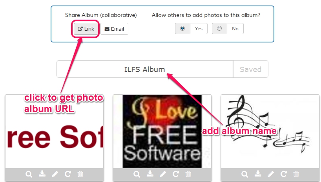321x182 pixels.
Task: Edit the I Love Free Software photo
Action: [163, 174]
